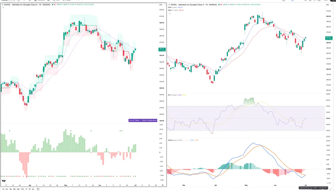This screenshot has height=191, width=336.
Task: Select the RSI 14 close legend
Action: (x=172, y=95)
